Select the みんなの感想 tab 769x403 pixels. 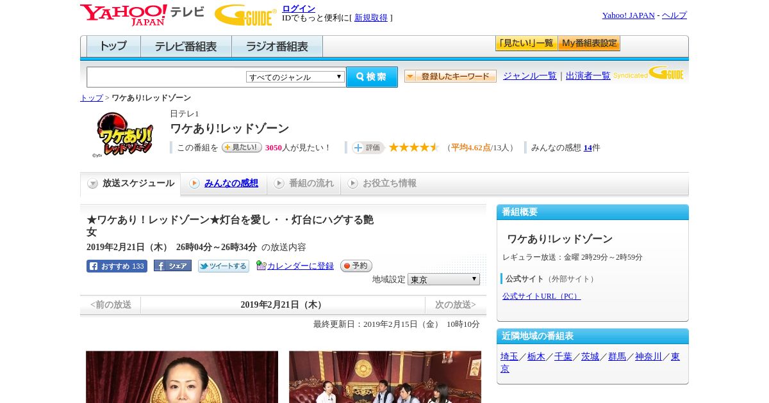[x=224, y=184]
